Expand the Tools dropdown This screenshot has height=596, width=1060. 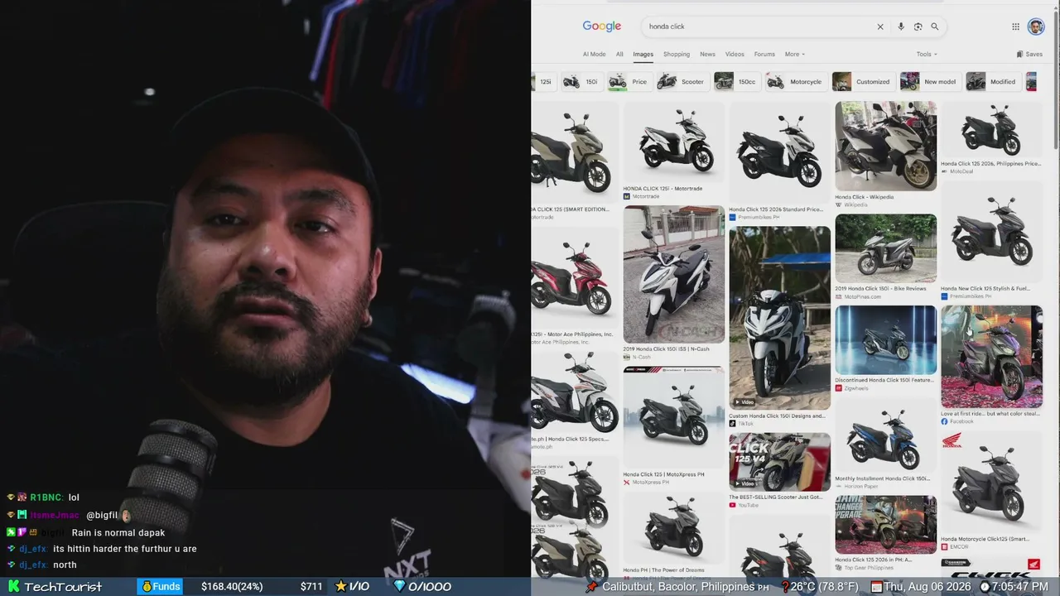point(927,55)
